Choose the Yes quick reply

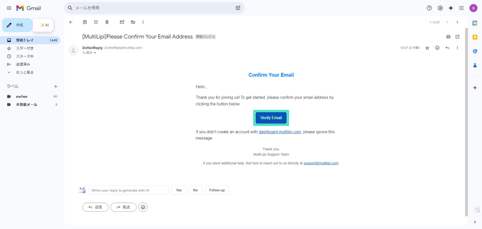tap(178, 190)
